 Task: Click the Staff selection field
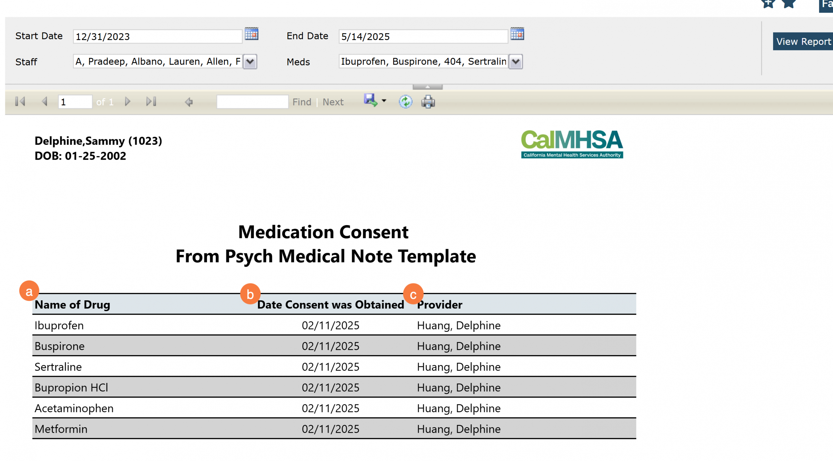(x=158, y=61)
